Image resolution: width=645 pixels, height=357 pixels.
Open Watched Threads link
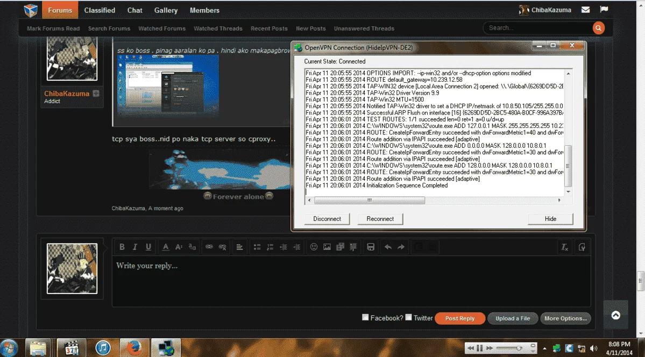click(218, 28)
